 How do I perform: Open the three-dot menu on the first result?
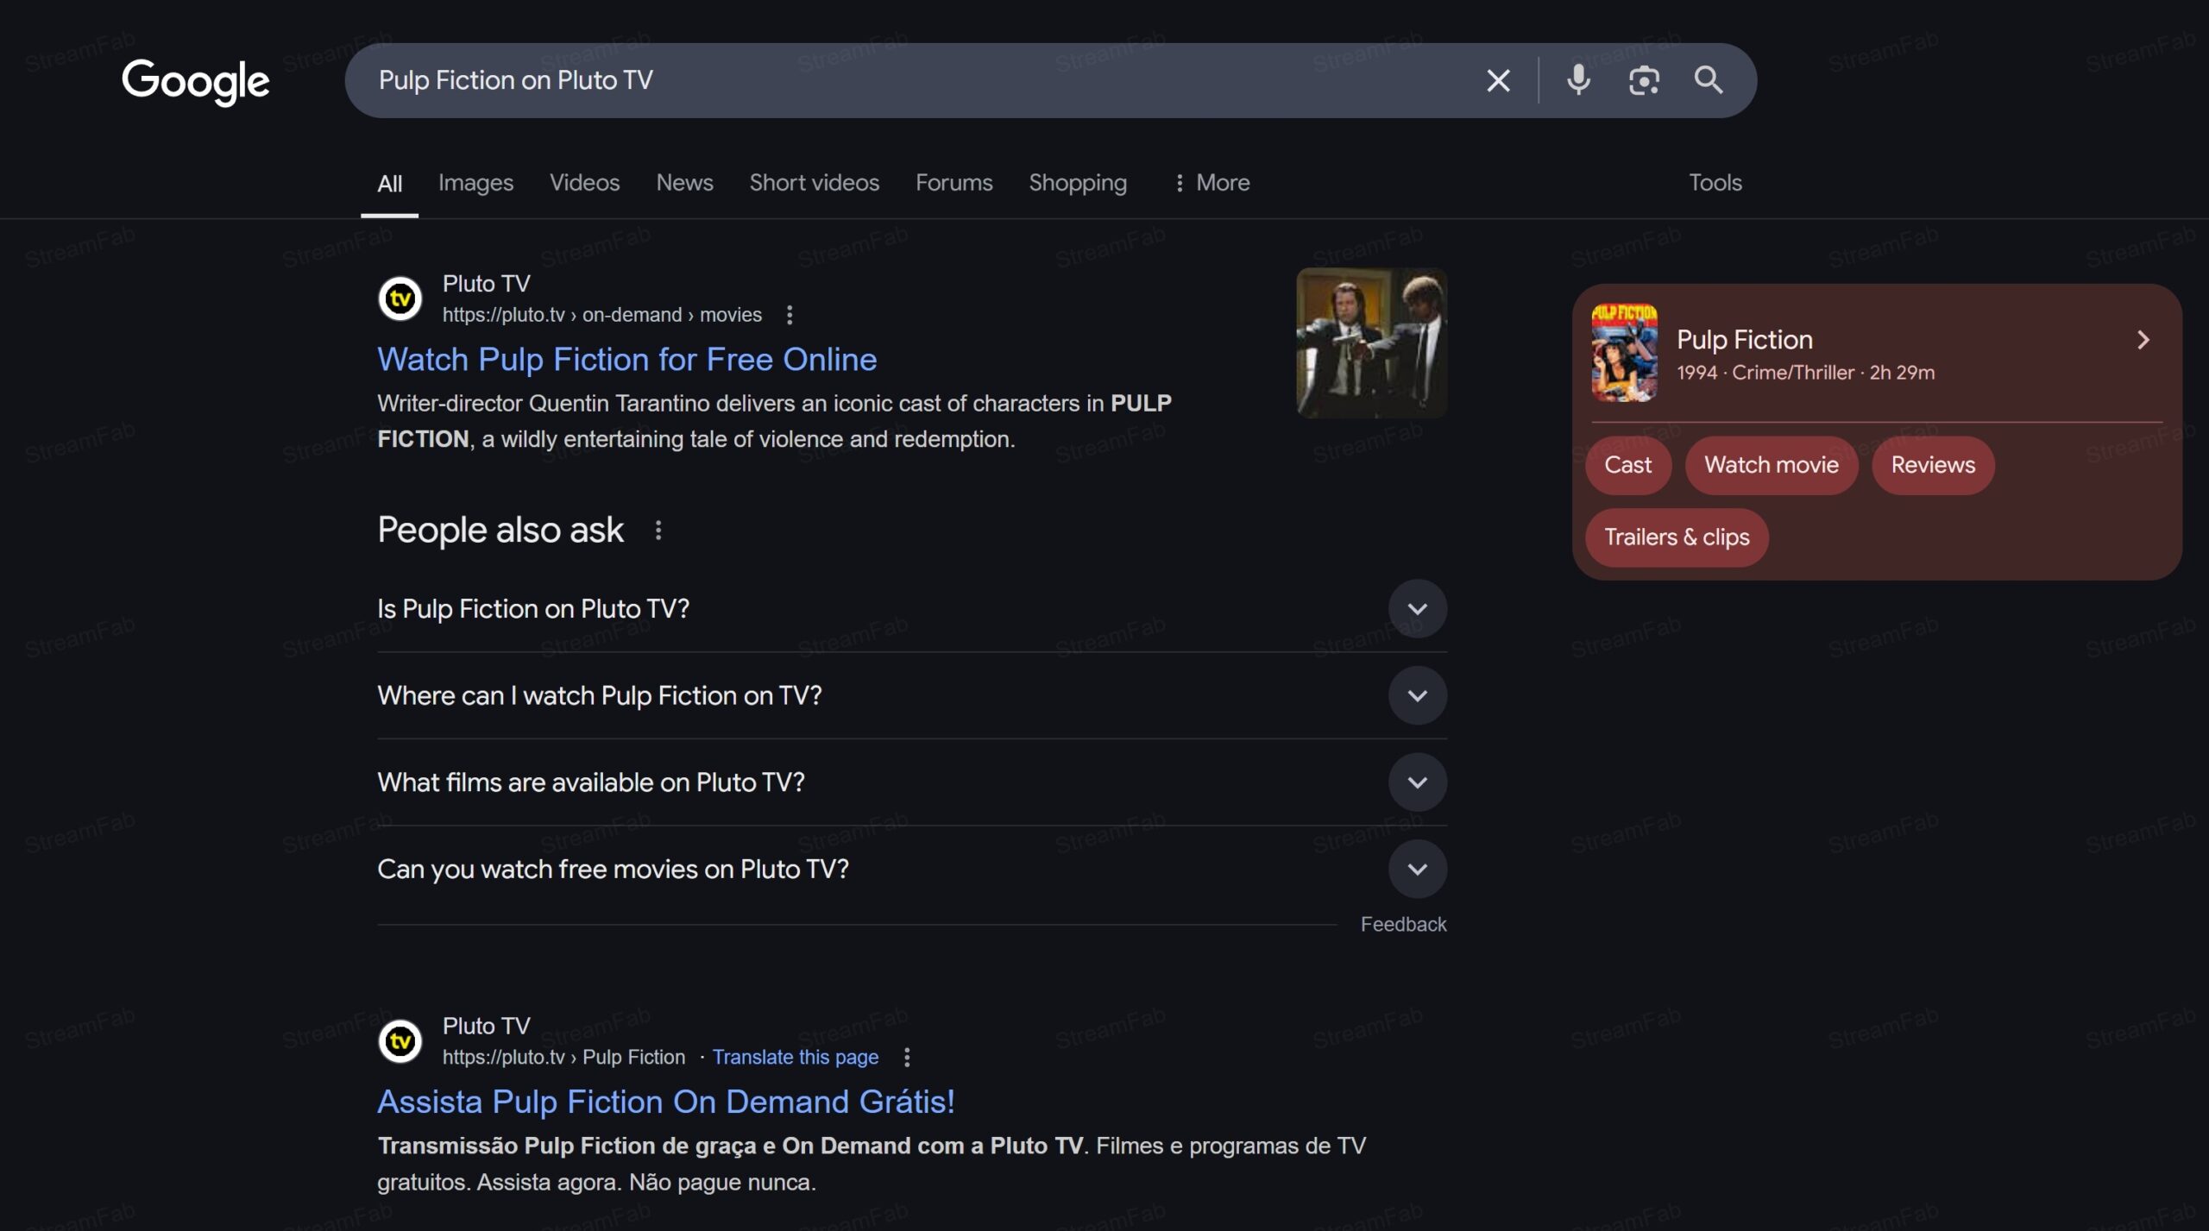[790, 315]
